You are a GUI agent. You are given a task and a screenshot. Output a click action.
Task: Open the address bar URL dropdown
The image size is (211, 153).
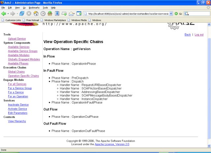point(171,14)
